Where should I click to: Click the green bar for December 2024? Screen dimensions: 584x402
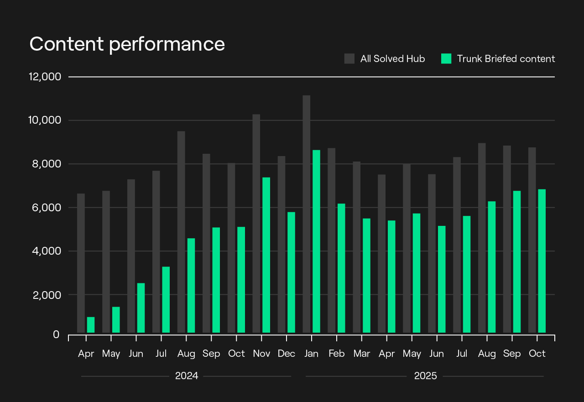pos(291,272)
